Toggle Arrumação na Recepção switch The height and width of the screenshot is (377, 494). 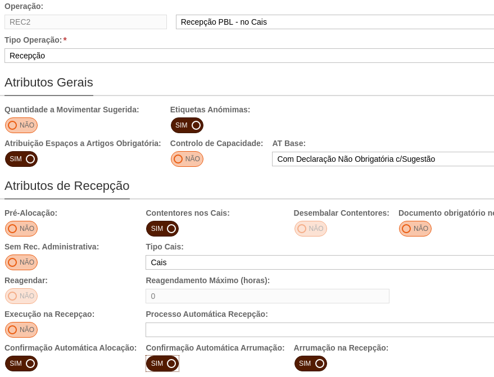tap(311, 364)
